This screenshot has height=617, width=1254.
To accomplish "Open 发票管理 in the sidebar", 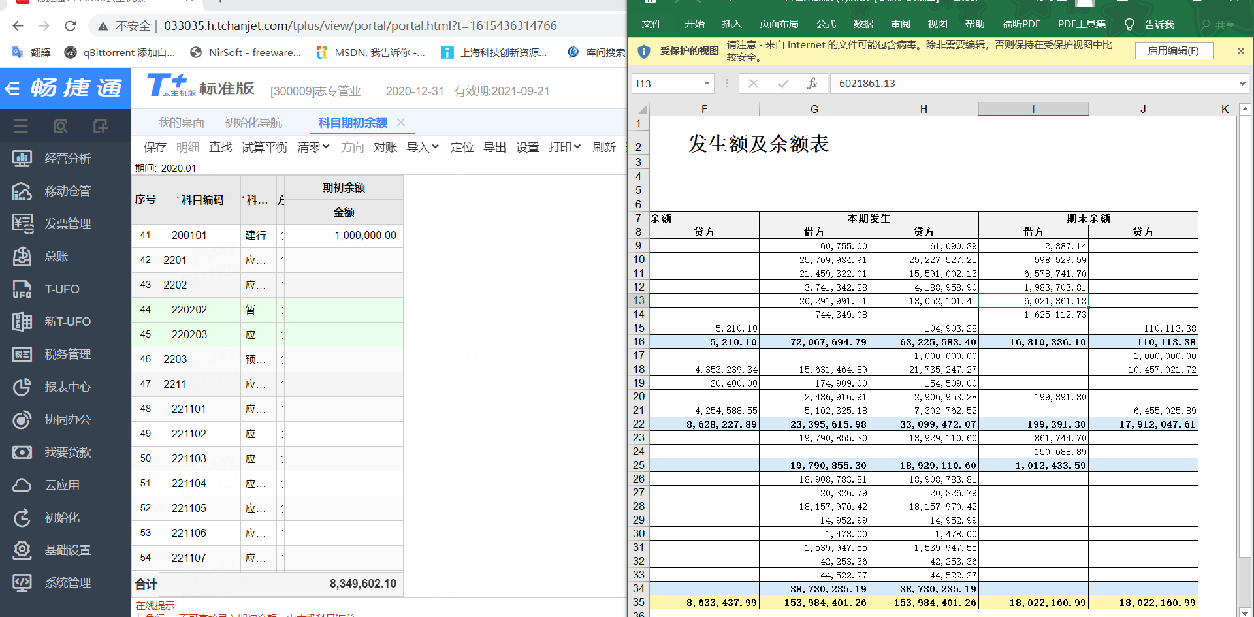I will click(x=67, y=224).
